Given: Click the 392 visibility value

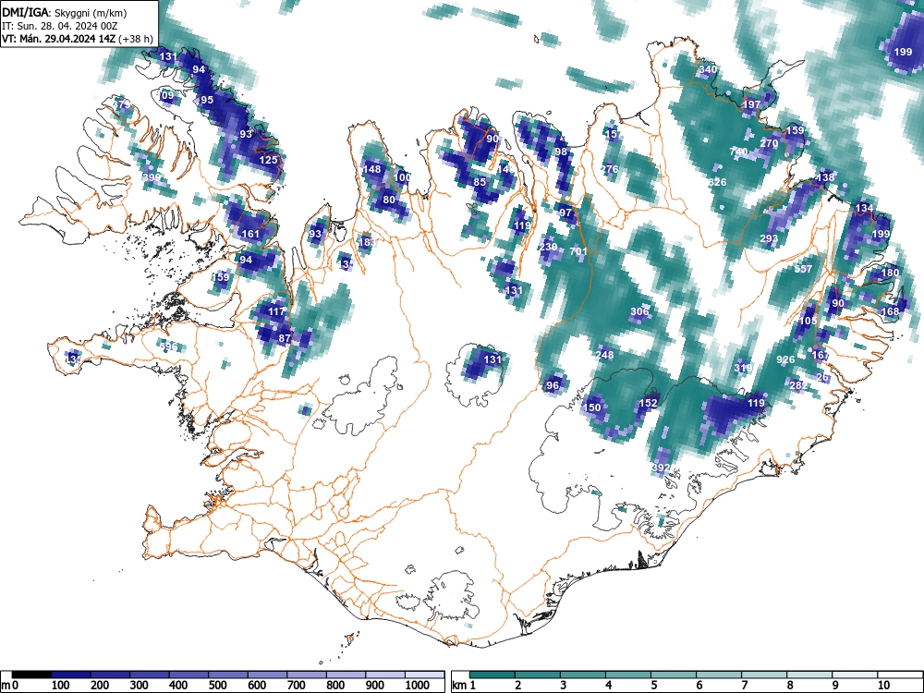Looking at the screenshot, I should 661,468.
